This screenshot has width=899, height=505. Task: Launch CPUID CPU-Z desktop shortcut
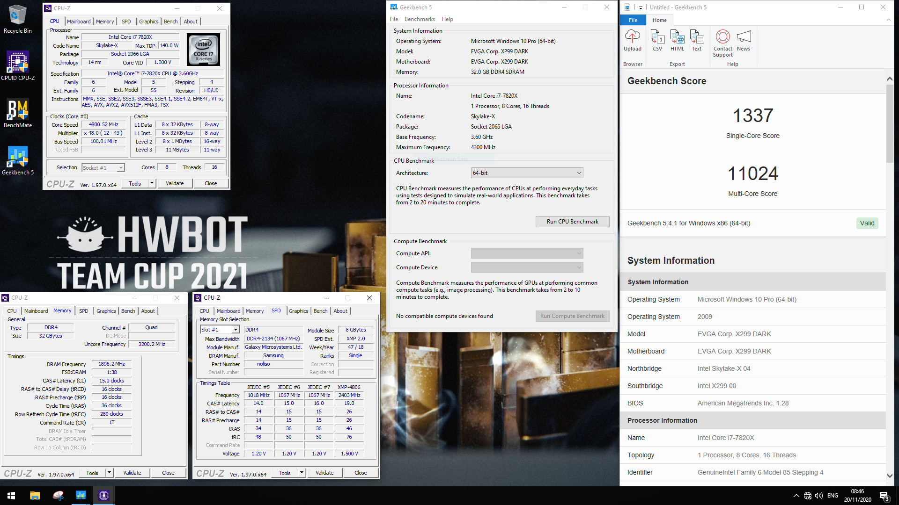click(18, 66)
